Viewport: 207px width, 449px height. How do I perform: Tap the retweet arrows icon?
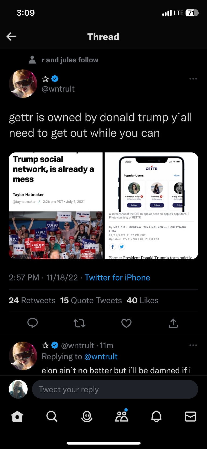[80, 323]
